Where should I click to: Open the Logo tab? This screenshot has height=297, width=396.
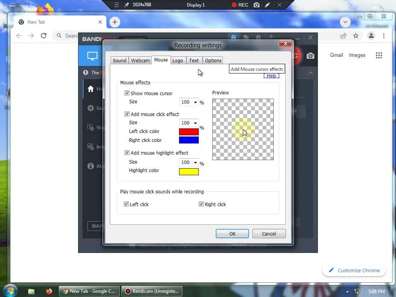point(178,61)
